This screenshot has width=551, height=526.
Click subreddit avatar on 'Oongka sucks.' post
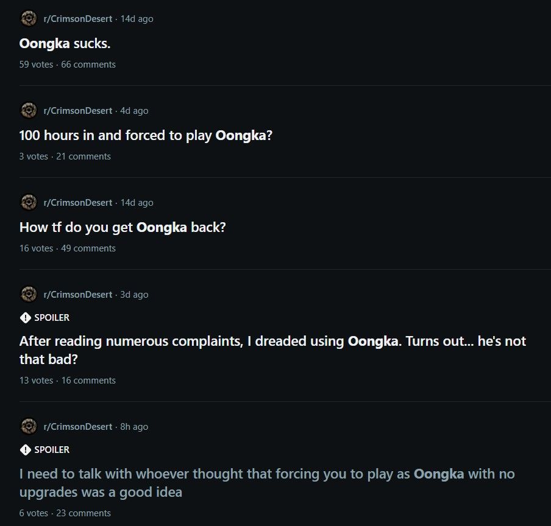28,19
